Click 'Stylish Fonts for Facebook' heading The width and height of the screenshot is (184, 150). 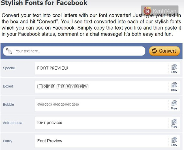pos(44,3)
